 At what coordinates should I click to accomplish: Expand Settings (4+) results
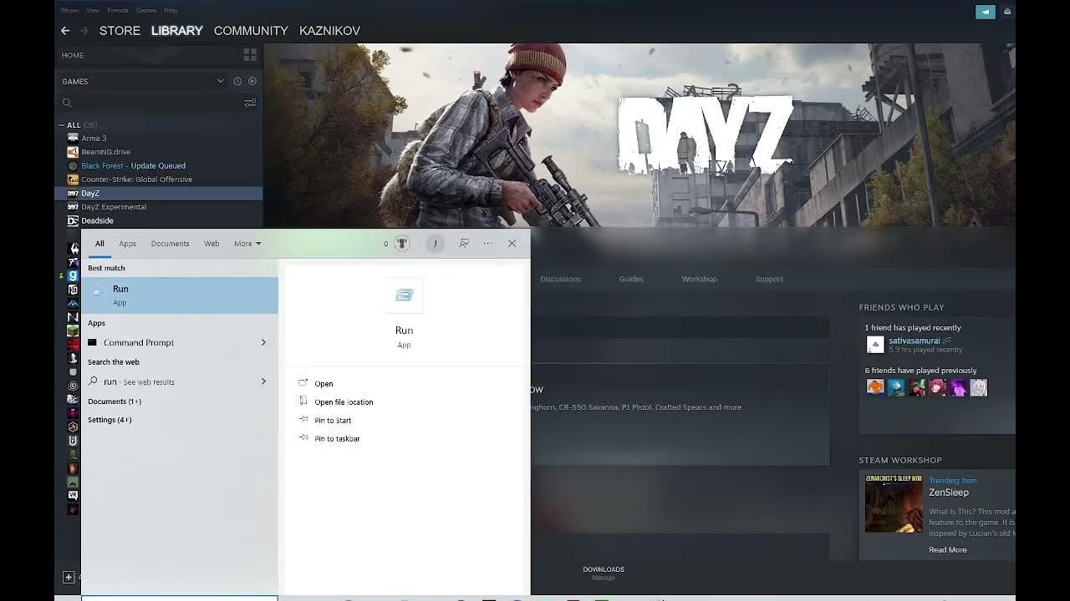coord(110,420)
